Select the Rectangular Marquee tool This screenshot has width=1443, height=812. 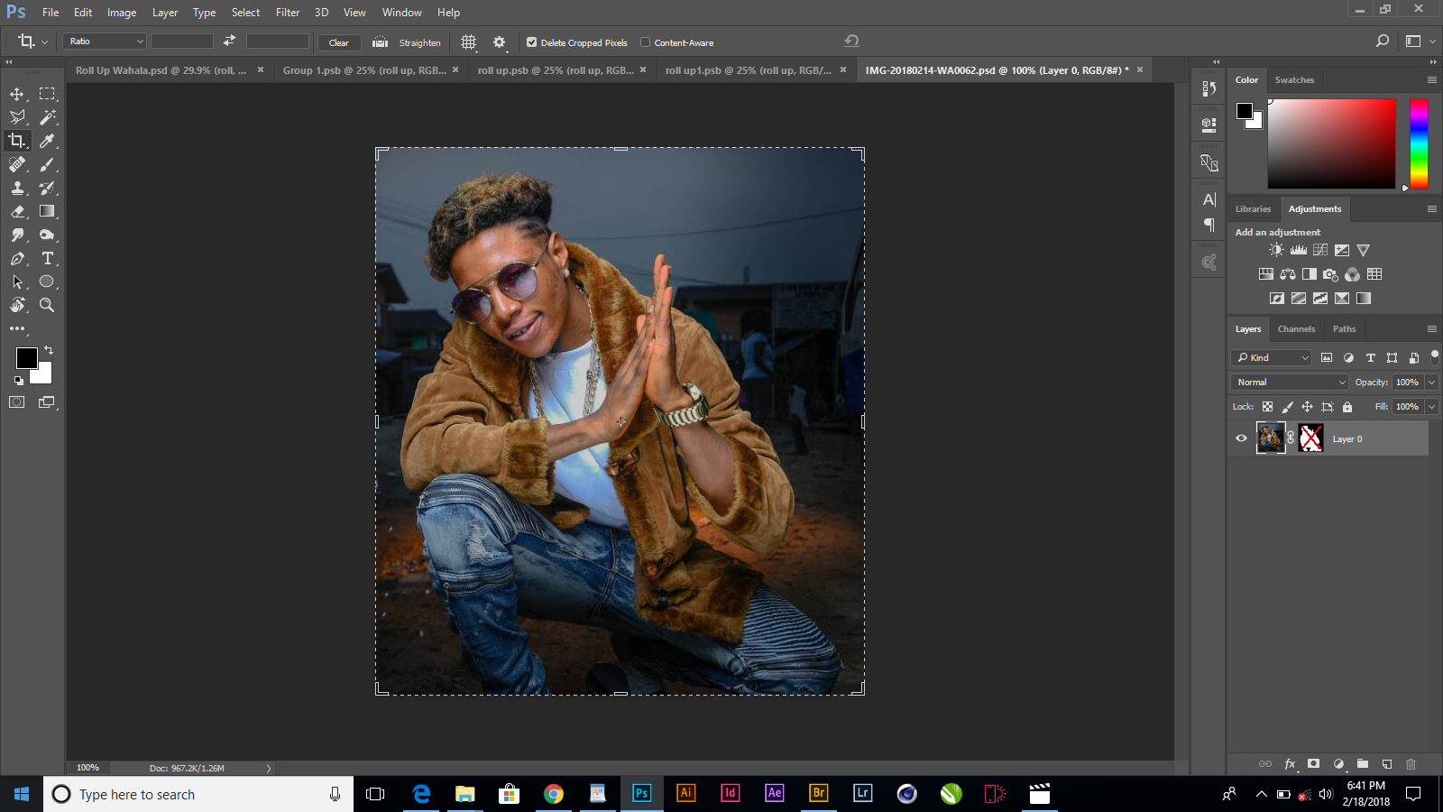47,94
